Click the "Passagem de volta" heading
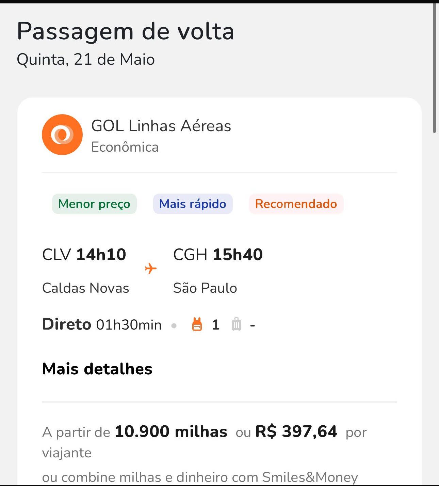439x486 pixels. click(x=126, y=31)
